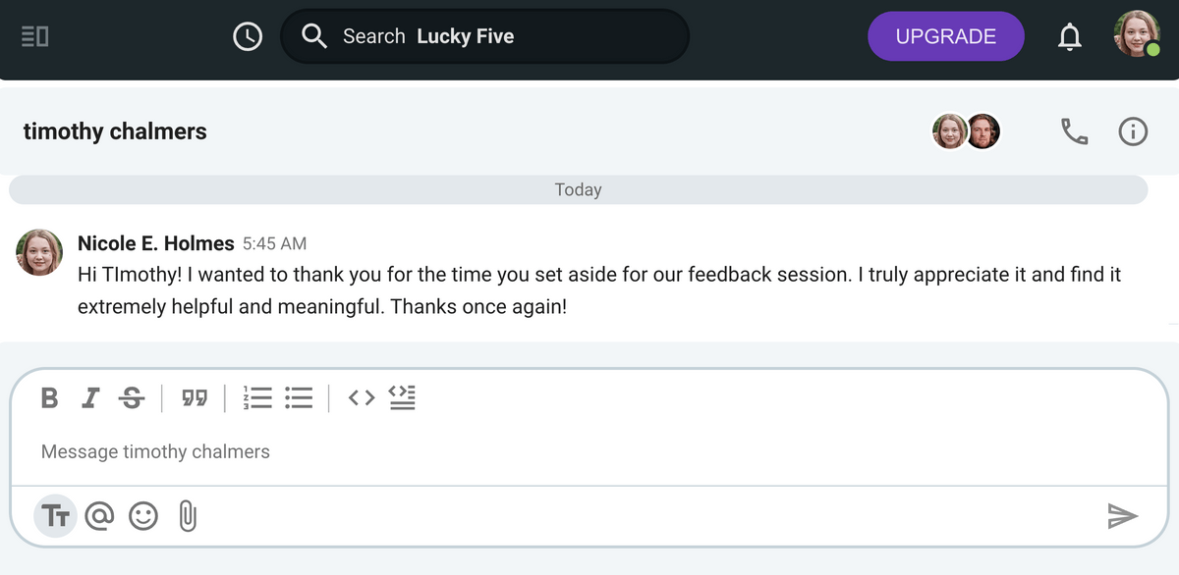1179x575 pixels.
Task: Apply italic formatting
Action: click(90, 397)
